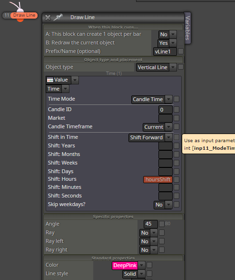Image resolution: width=235 pixels, height=280 pixels.
Task: Tick the checkbox beside Prefix/Name
Action: pyautogui.click(x=181, y=51)
